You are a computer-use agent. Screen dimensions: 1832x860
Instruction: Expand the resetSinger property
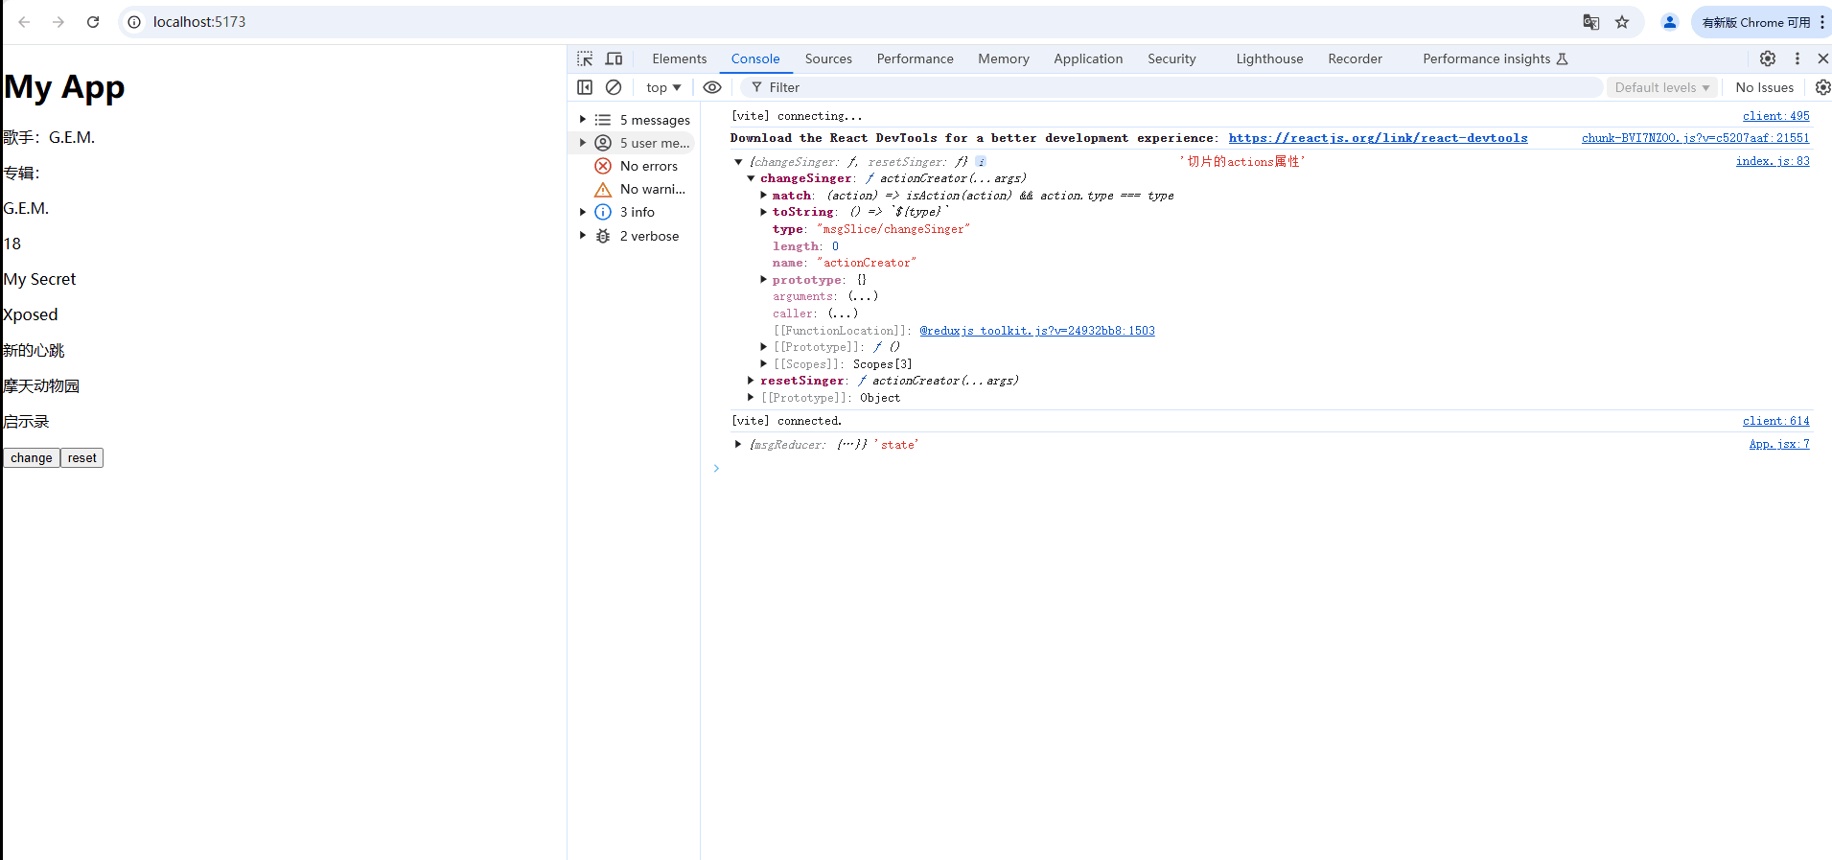point(751,381)
